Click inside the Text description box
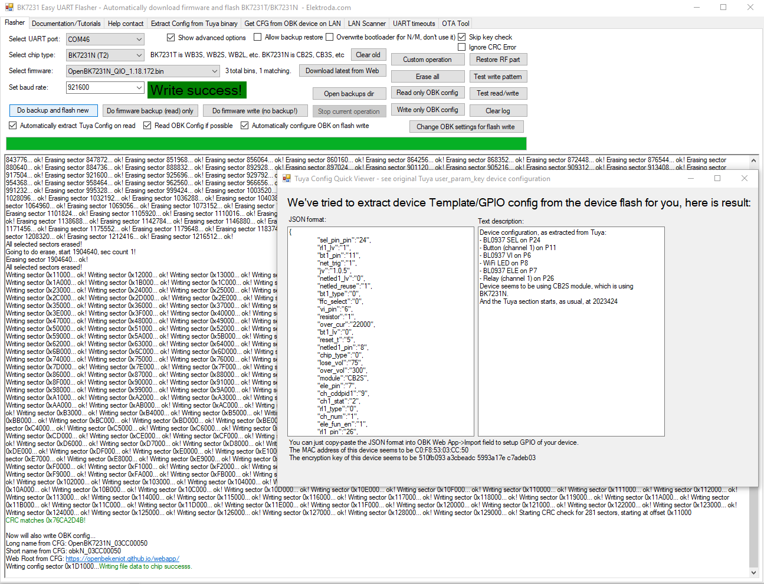The image size is (764, 584). [x=571, y=332]
